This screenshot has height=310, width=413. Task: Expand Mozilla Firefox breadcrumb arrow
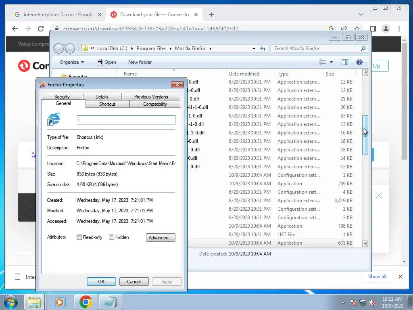(211, 48)
